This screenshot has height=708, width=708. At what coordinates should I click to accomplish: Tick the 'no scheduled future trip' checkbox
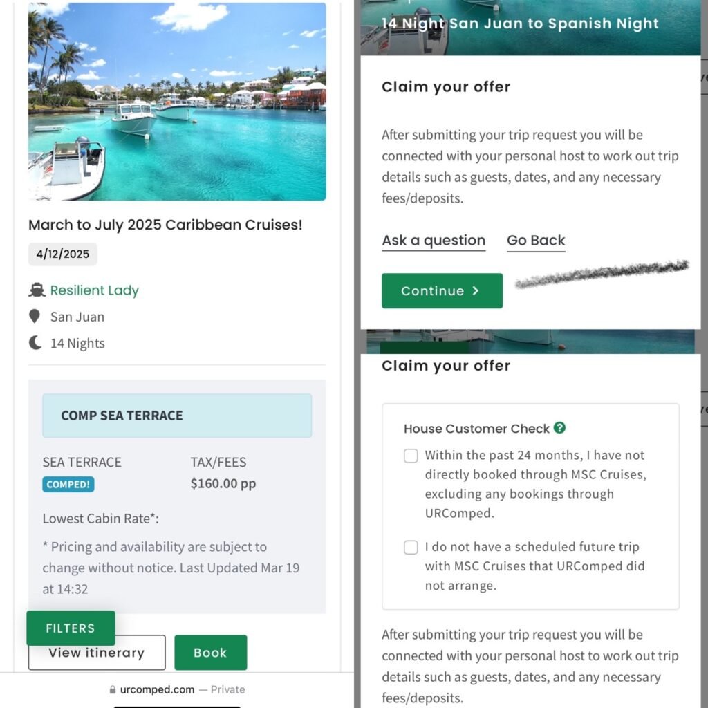tap(411, 548)
